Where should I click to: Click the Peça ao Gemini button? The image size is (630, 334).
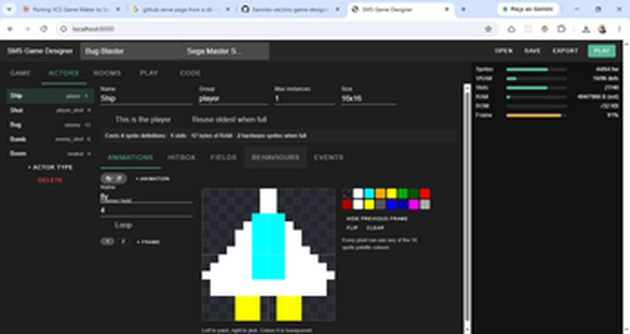(529, 9)
